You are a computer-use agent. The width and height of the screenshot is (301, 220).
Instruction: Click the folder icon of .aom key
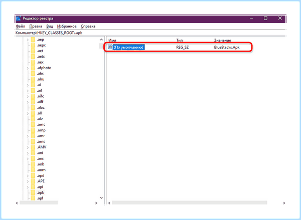[33, 170]
